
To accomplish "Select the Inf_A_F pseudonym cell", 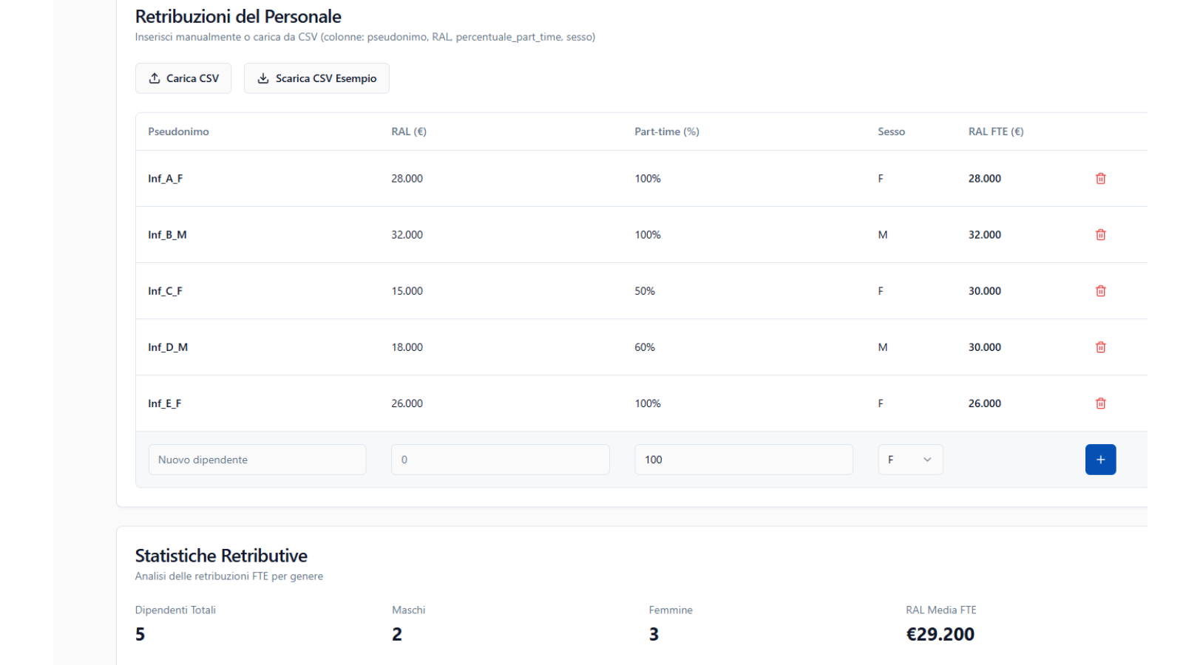I will point(166,179).
